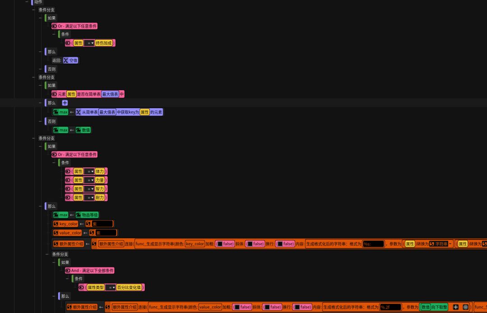487x313 pixels.
Task: Toggle 换行 false checkbox in value_color expression
Action: pyautogui.click(x=297, y=307)
